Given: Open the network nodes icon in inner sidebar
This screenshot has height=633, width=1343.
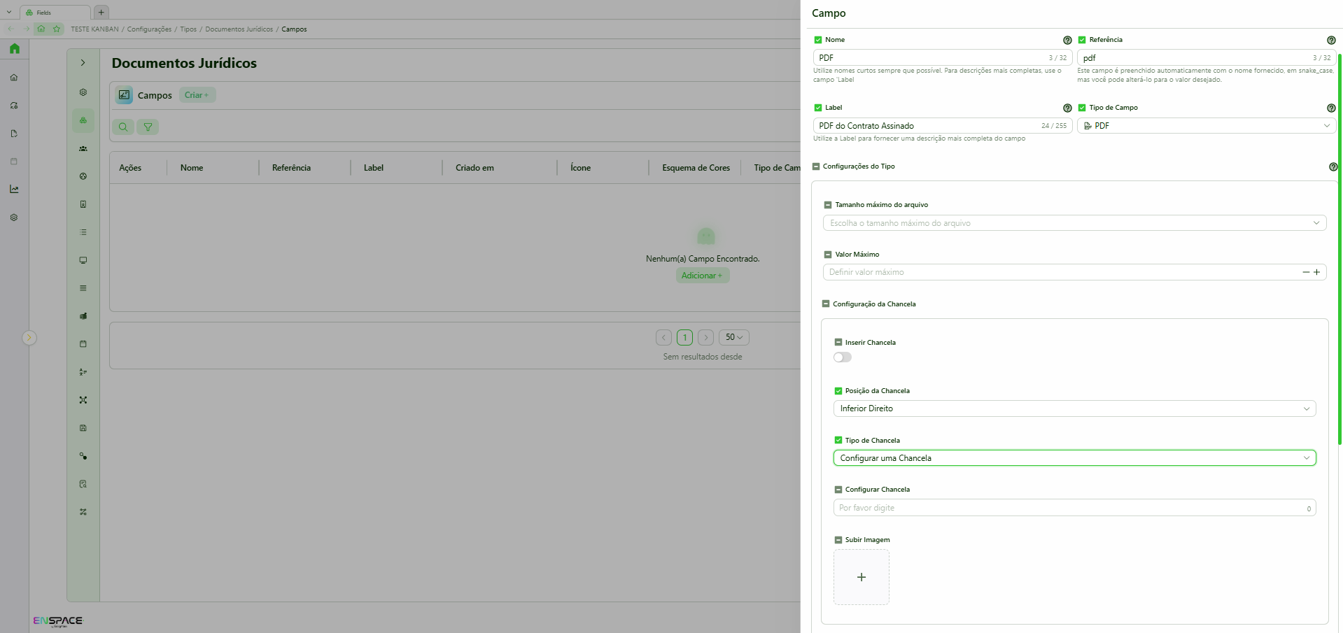Looking at the screenshot, I should [83, 400].
